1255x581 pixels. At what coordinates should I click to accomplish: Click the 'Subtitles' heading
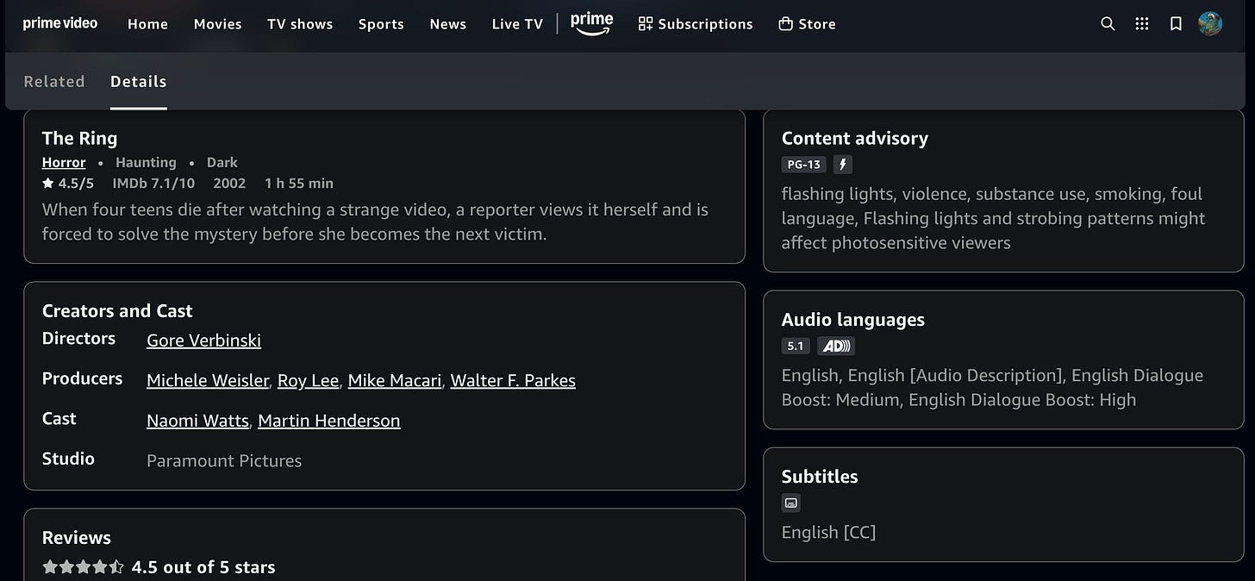[820, 476]
